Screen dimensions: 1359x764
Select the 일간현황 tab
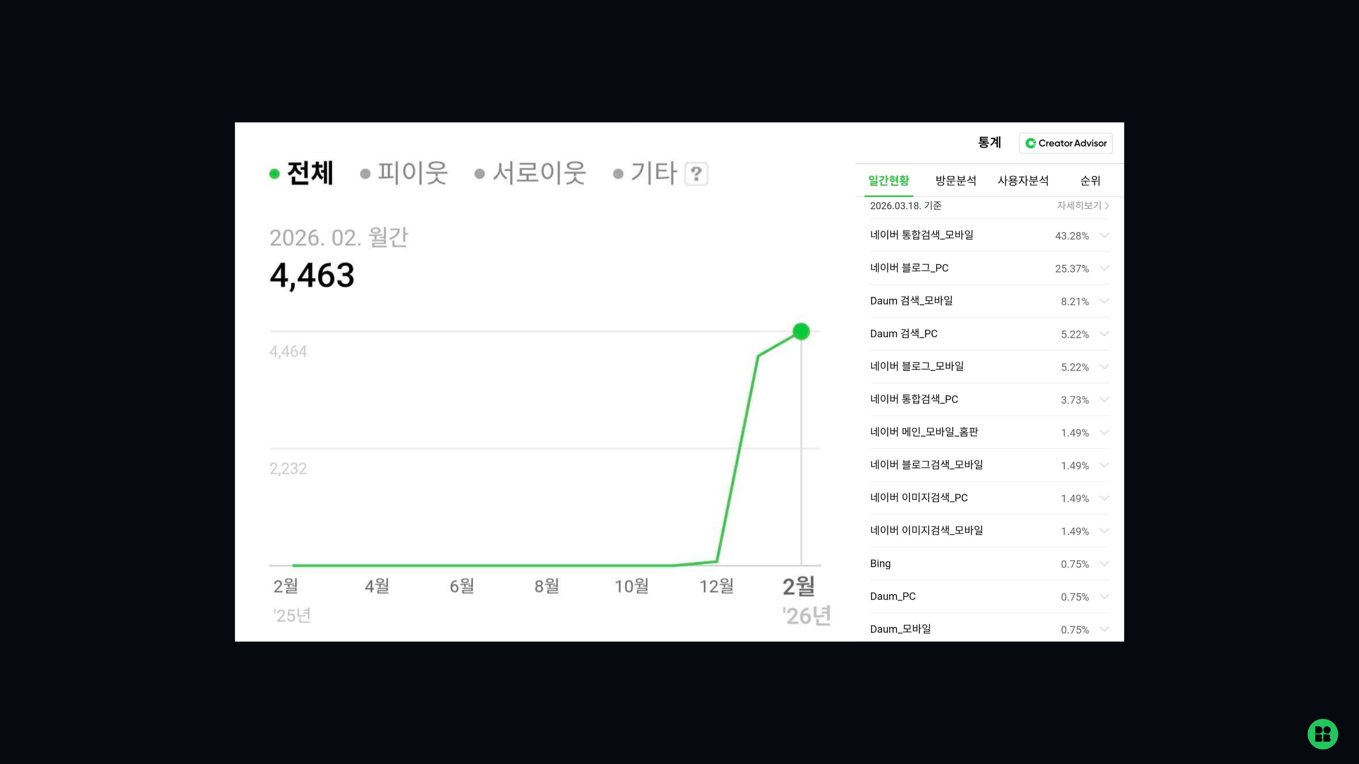coord(889,180)
